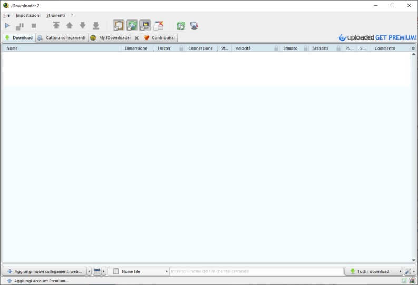Open table column settings gear icon
This screenshot has height=285, width=418.
(413, 48)
